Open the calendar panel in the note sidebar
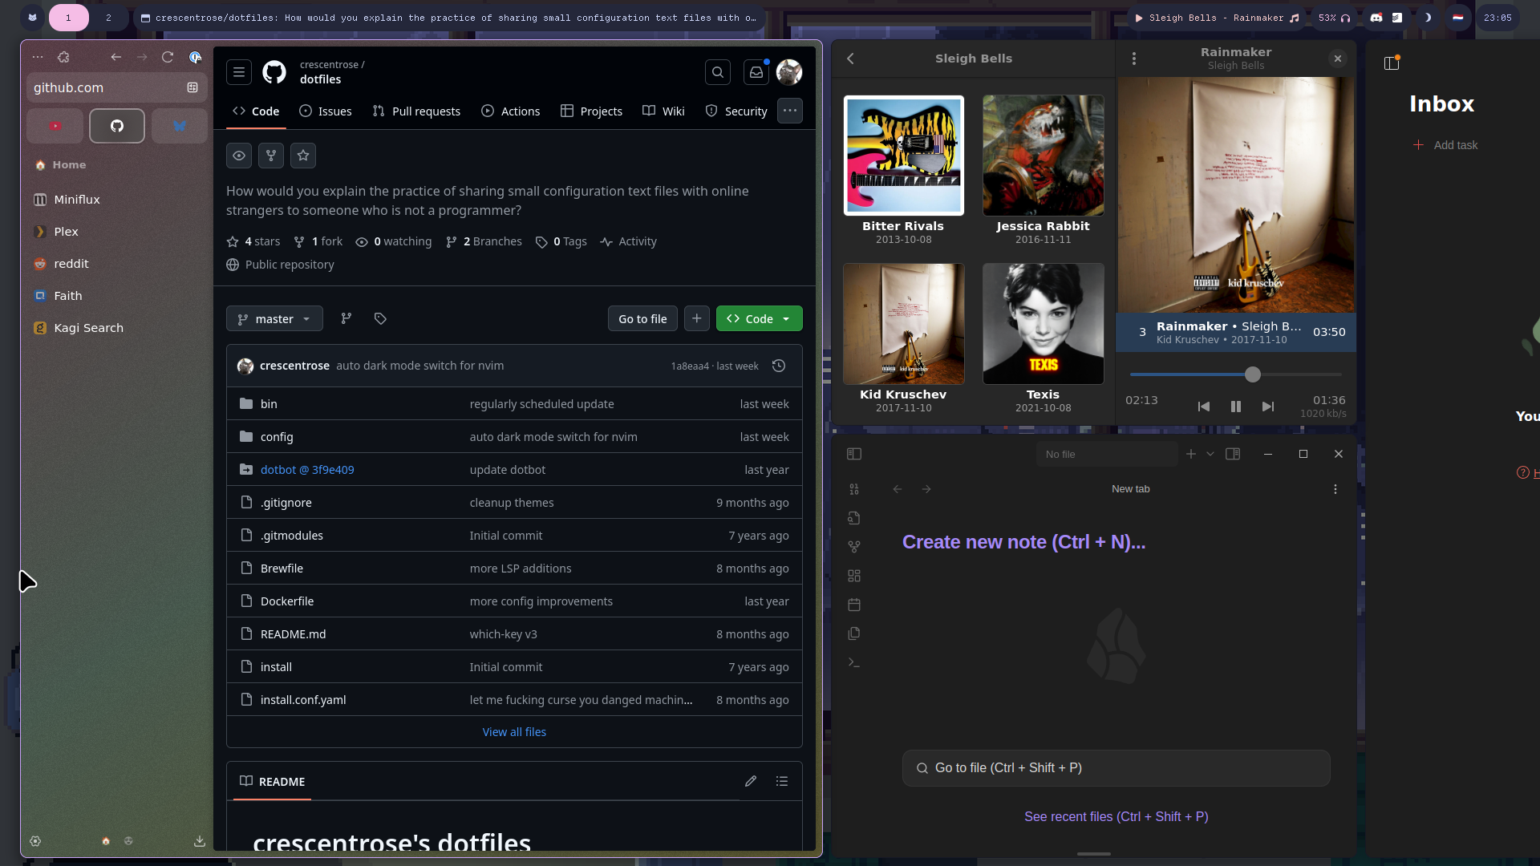The width and height of the screenshot is (1540, 866). point(853,605)
